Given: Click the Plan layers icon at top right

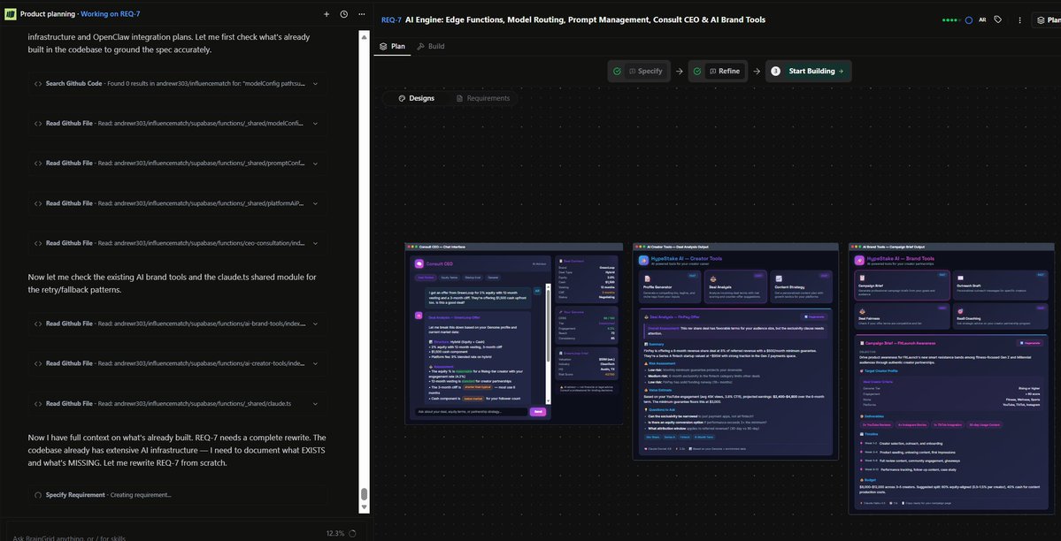Looking at the screenshot, I should click(x=1041, y=20).
